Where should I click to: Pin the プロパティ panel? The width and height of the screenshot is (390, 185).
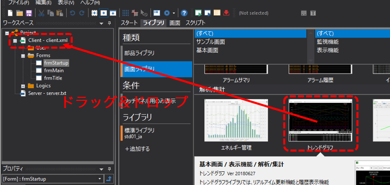(x=109, y=169)
